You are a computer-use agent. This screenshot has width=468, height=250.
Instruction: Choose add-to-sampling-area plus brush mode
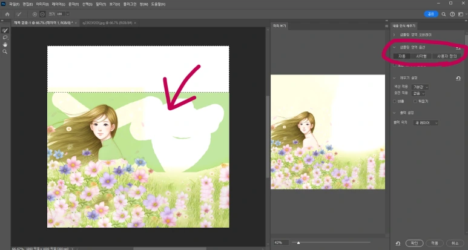tap(35, 13)
